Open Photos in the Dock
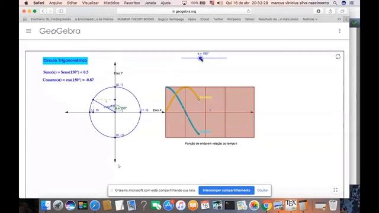This screenshot has width=379, height=213. 254,205
